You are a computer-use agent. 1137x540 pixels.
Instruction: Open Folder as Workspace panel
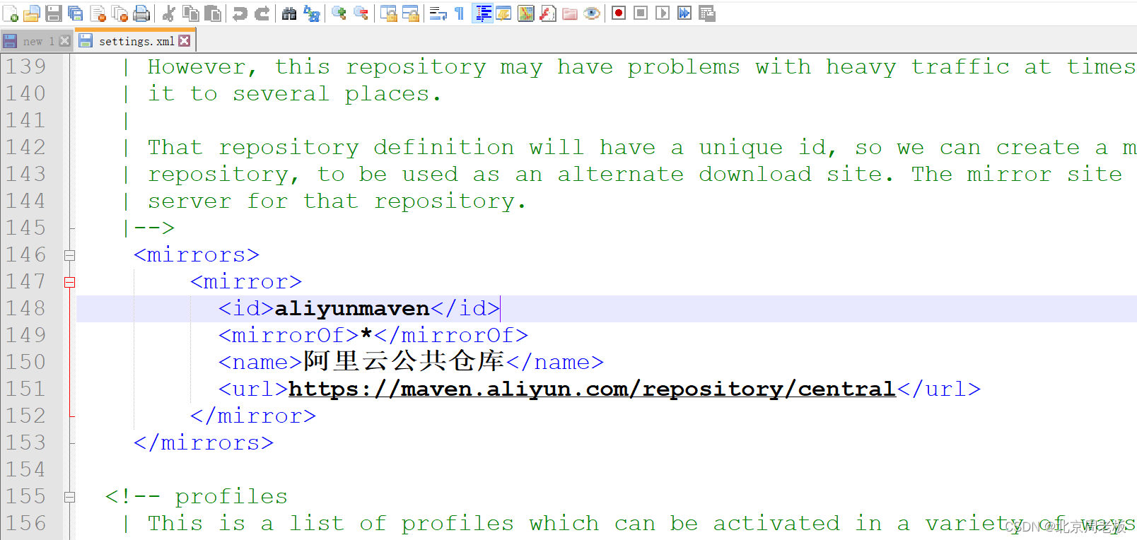coord(570,13)
